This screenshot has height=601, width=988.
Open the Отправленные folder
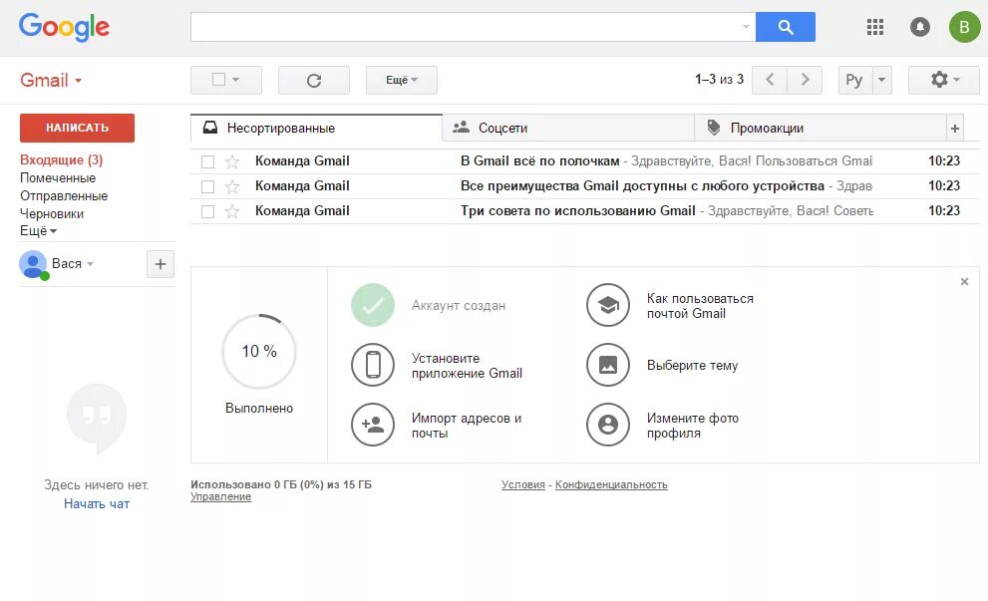pos(64,196)
